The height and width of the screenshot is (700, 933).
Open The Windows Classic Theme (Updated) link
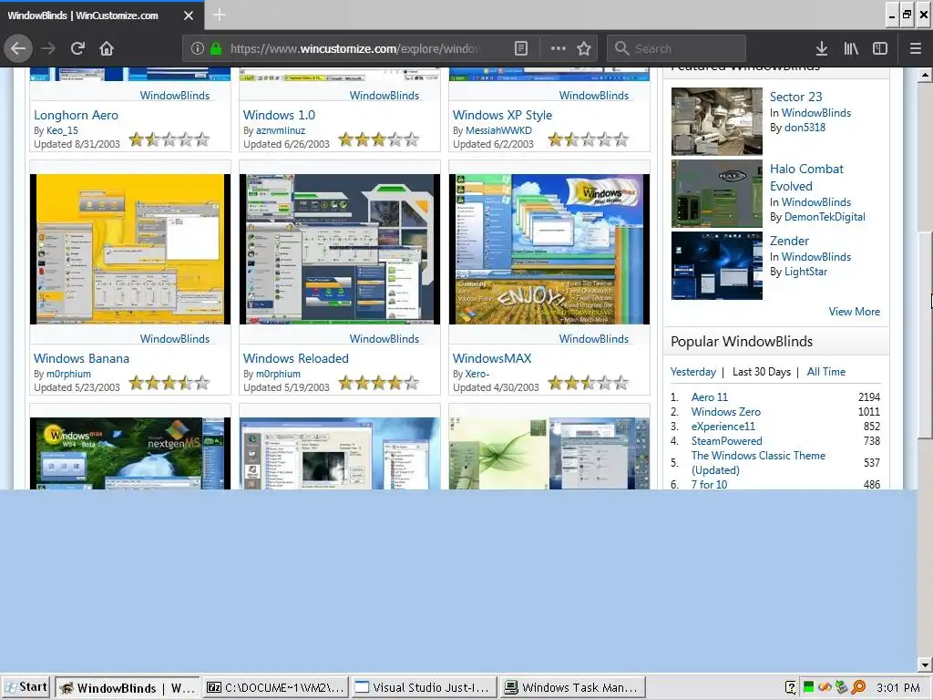pos(758,462)
